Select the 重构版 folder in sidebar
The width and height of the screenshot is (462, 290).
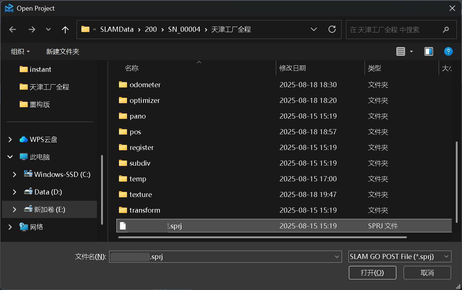point(35,104)
